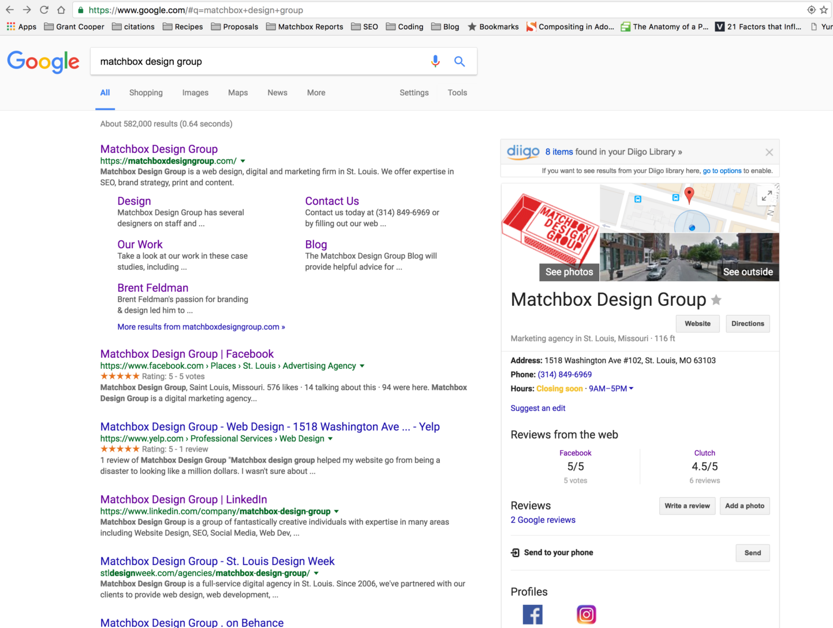Click the go to options Diigo link

pos(722,171)
